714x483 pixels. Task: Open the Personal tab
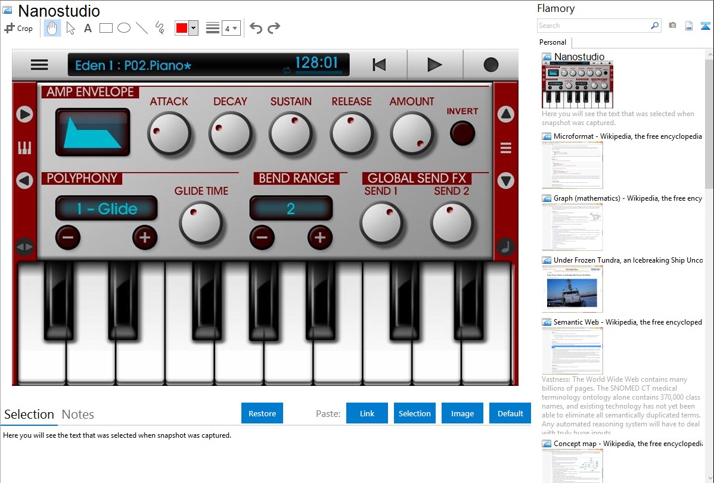pyautogui.click(x=553, y=42)
